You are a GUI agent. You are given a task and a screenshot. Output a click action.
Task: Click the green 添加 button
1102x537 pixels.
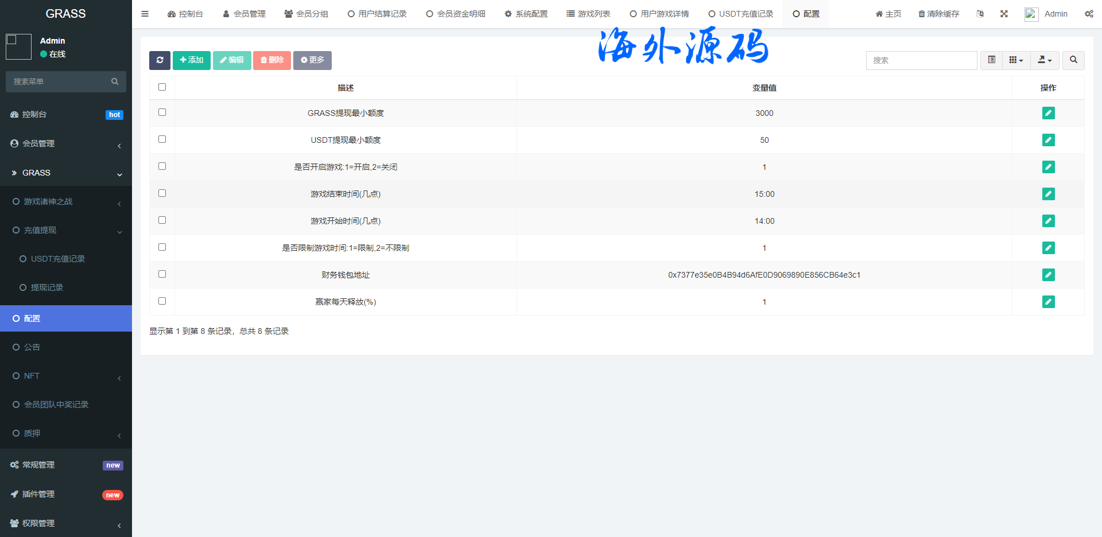coord(192,60)
